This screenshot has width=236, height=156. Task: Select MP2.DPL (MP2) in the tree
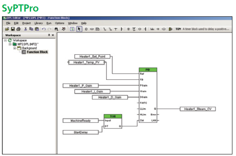tap(28, 44)
